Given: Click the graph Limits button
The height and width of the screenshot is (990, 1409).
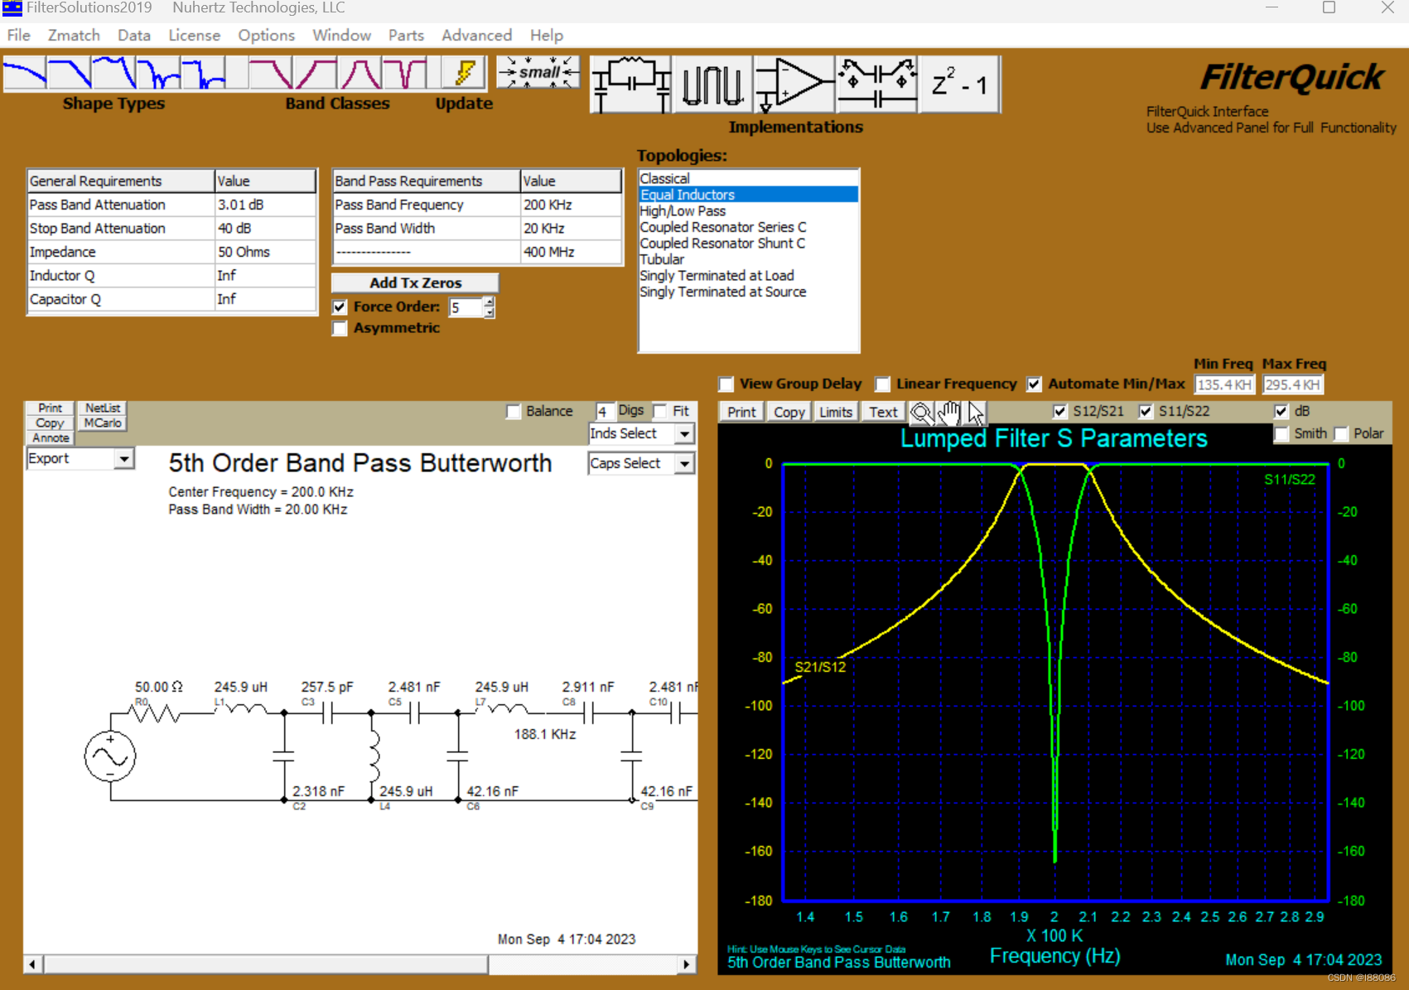Looking at the screenshot, I should click(x=836, y=413).
